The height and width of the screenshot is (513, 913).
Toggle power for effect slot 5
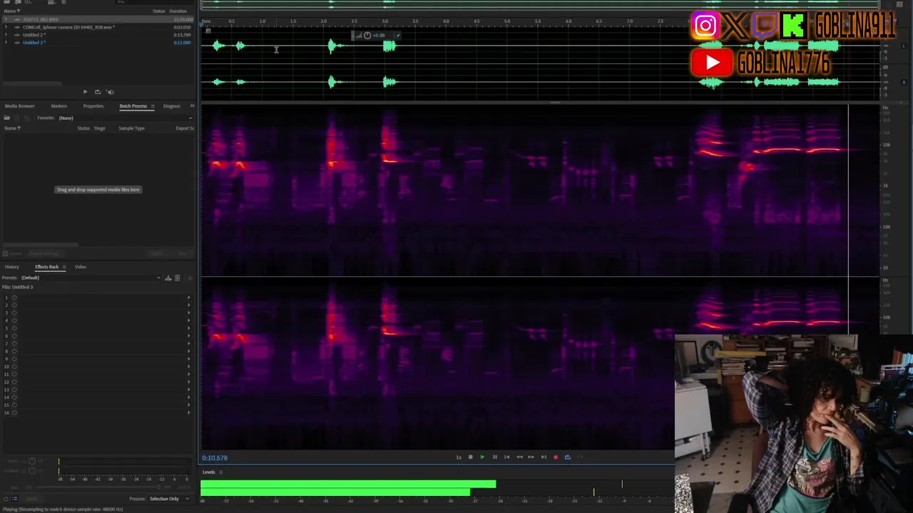(x=14, y=328)
